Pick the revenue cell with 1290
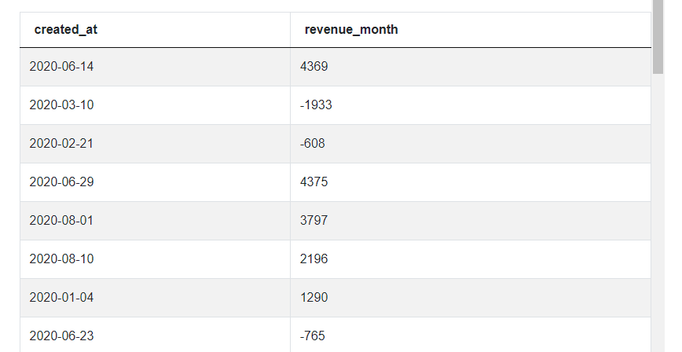The image size is (682, 352). coord(314,298)
